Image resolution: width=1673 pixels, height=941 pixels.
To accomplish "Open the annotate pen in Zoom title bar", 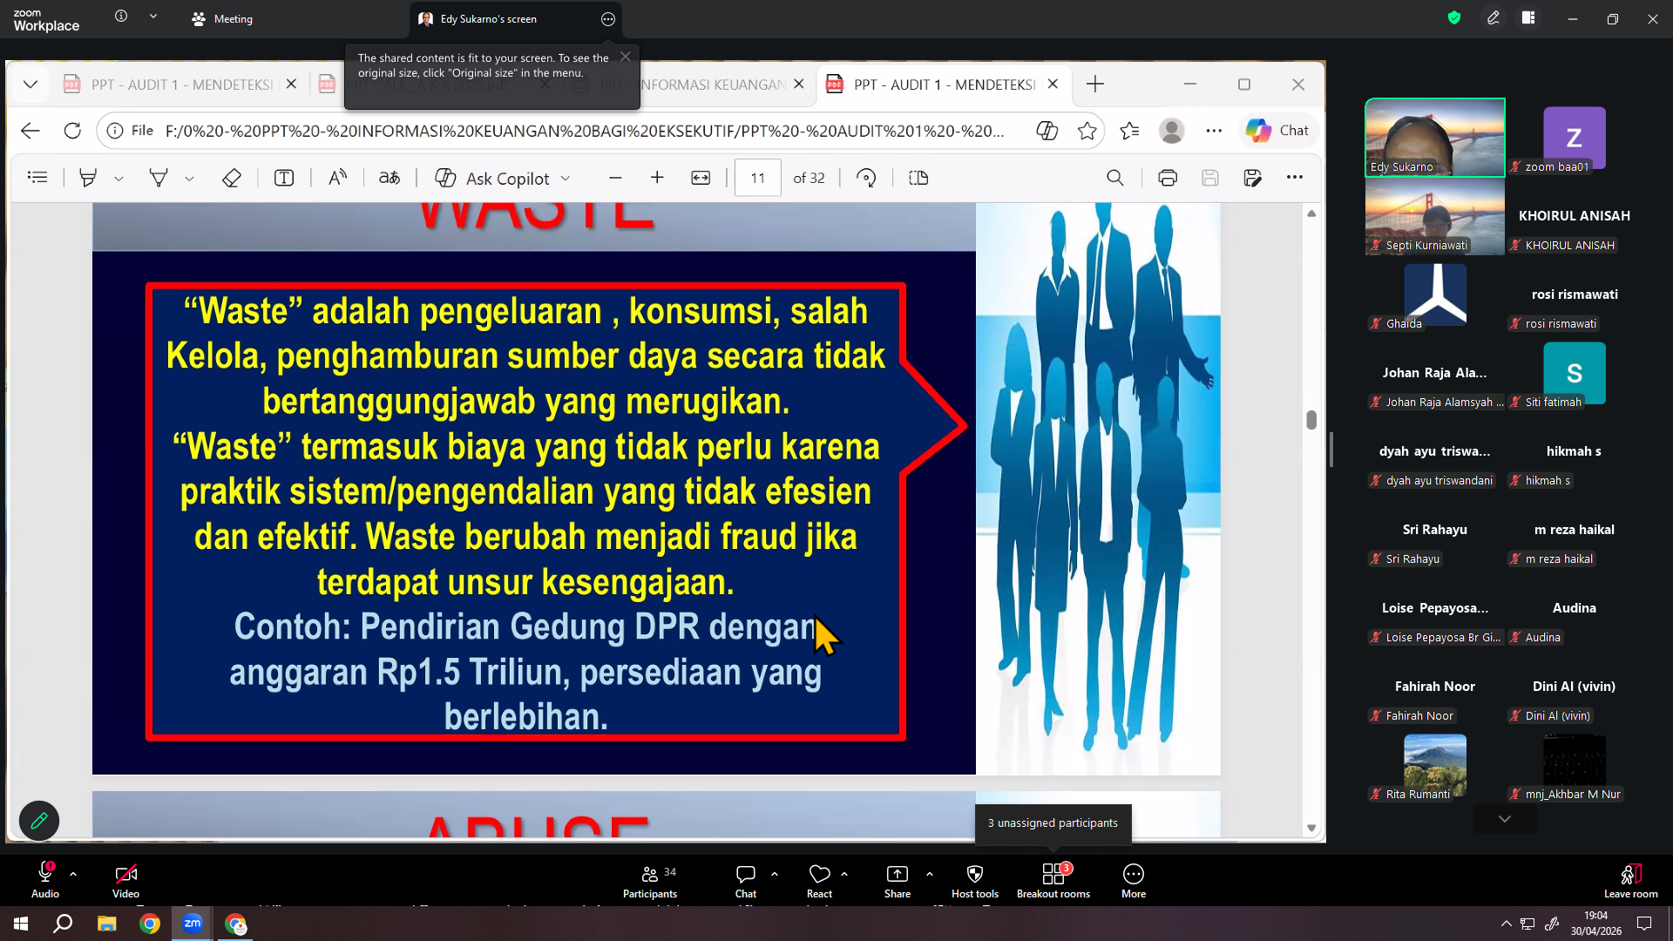I will (1493, 17).
